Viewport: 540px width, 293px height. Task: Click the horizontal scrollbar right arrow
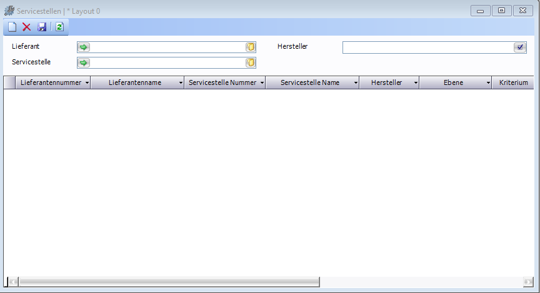528,282
